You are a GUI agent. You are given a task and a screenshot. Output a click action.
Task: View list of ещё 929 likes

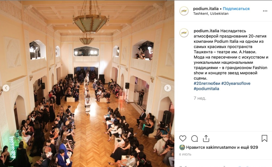(x=248, y=147)
